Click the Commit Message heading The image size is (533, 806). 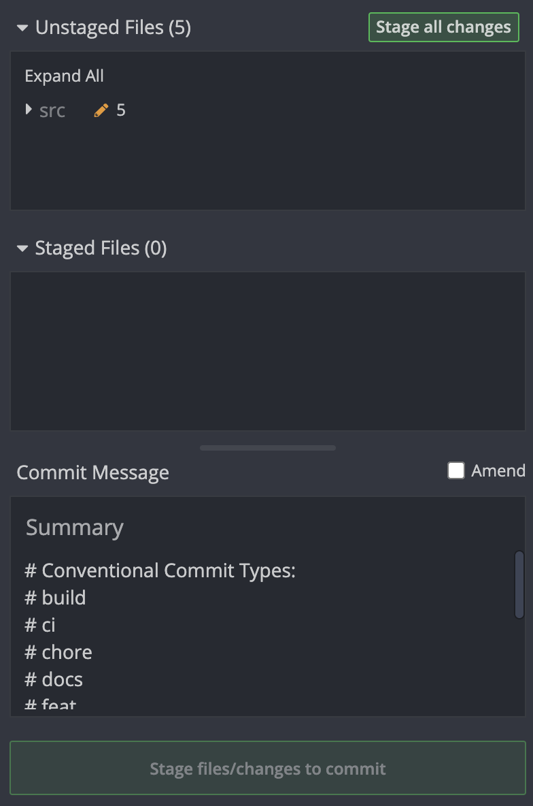tap(92, 472)
